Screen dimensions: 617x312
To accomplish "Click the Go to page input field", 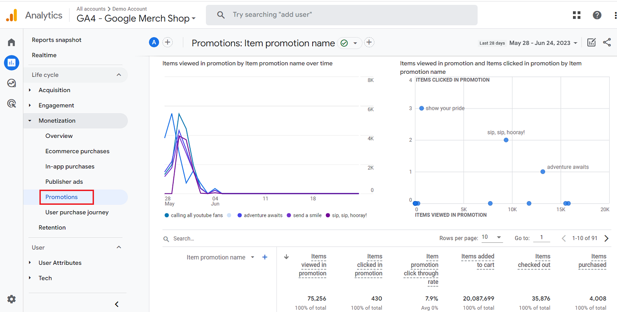I will 541,237.
